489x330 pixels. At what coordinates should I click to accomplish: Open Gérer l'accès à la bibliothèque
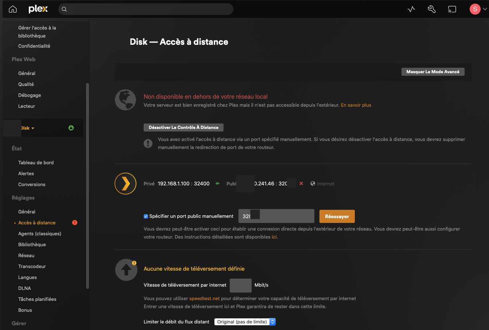point(37,32)
